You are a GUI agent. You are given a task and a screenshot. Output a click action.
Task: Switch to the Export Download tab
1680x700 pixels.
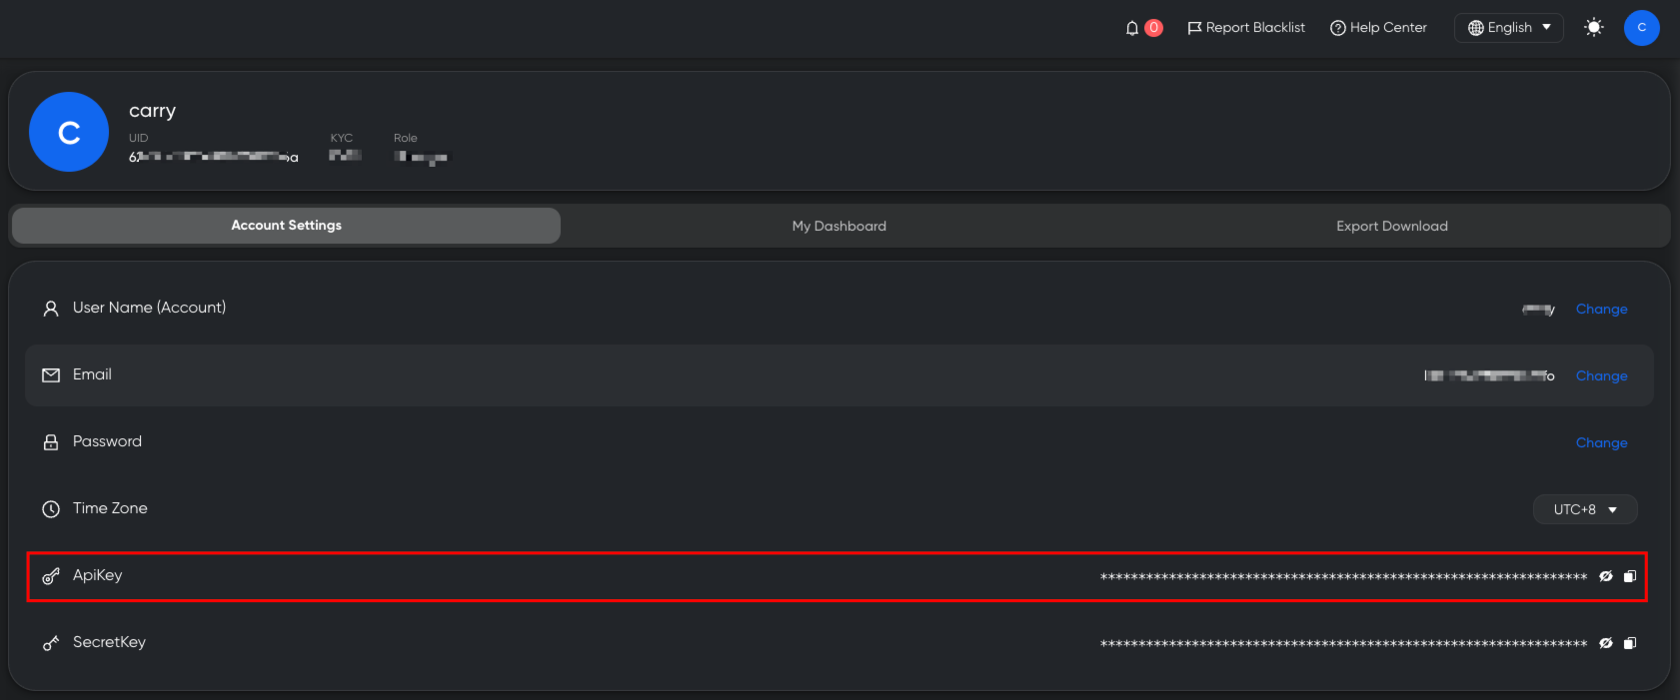tap(1391, 226)
